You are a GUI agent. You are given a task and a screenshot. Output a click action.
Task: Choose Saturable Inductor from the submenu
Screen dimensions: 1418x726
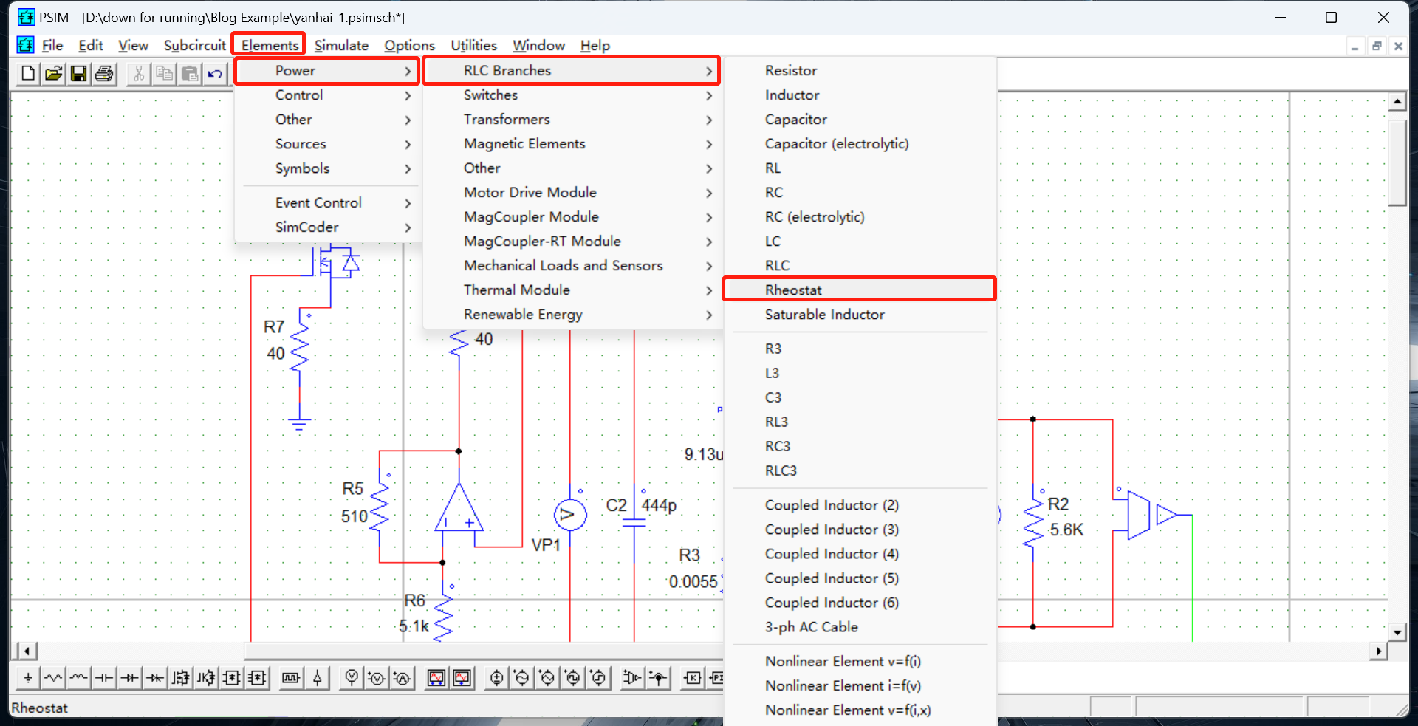click(x=860, y=315)
